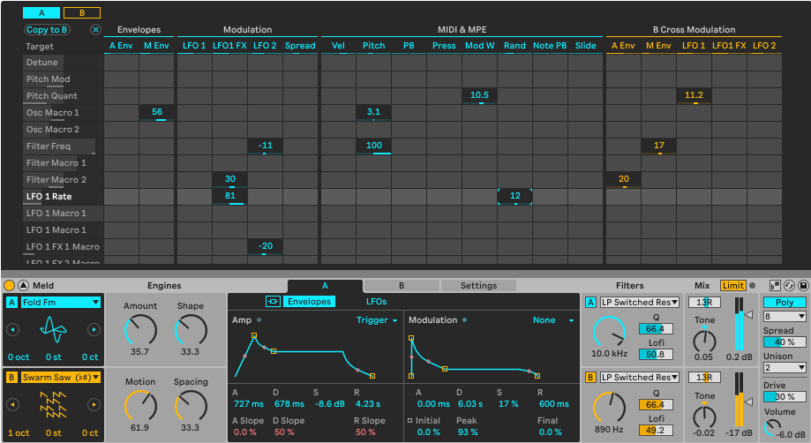
Task: Toggle oscillator A on/off button
Action: [x=11, y=303]
